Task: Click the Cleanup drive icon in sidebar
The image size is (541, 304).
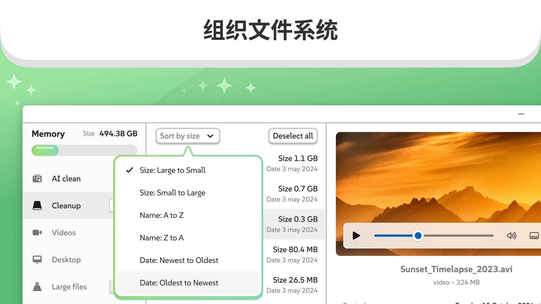Action: 37,205
